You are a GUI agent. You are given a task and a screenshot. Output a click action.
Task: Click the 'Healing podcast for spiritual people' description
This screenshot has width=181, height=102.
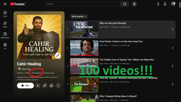pos(38,78)
